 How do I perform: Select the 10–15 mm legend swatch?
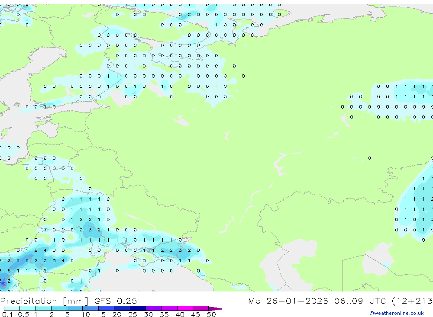click(x=90, y=308)
